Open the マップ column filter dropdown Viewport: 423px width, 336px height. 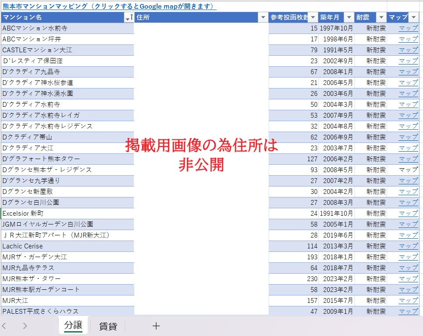pyautogui.click(x=414, y=17)
